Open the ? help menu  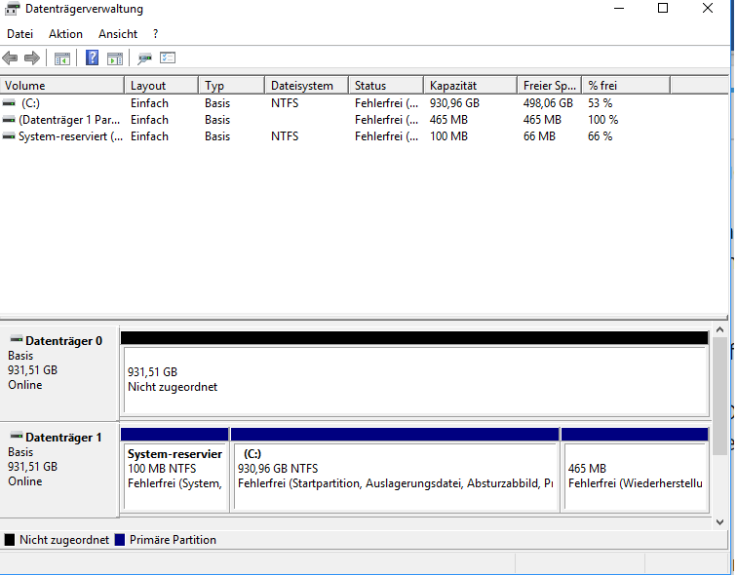tap(156, 34)
